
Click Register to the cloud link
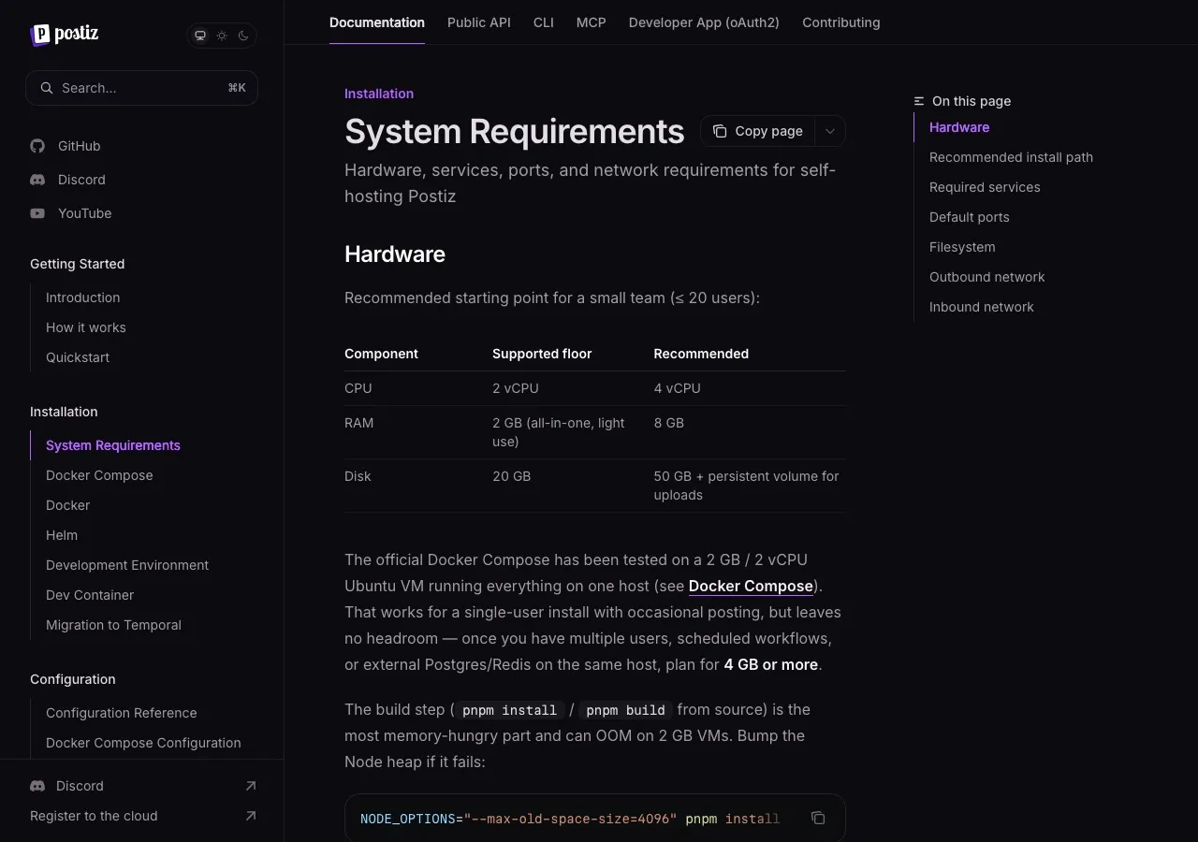(94, 816)
